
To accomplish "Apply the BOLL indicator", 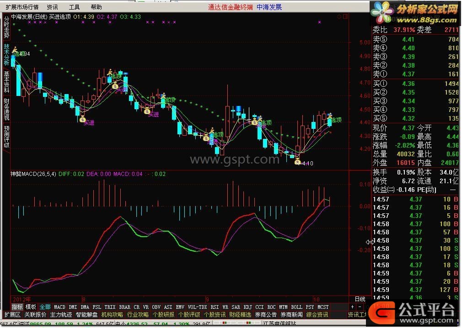I will 297,307.
